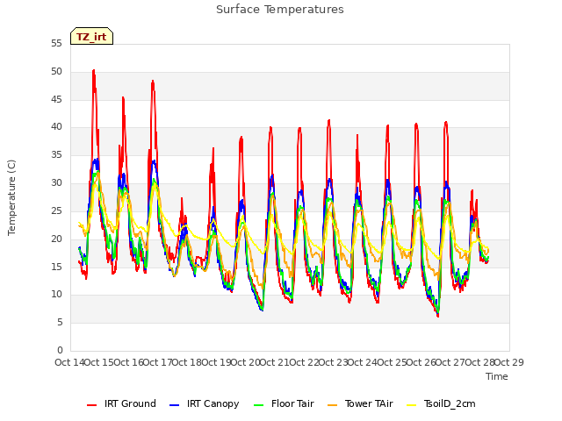Image resolution: width=562 pixels, height=421 pixels.
Task: Click the 25 y-axis tick label
Action: (56, 211)
